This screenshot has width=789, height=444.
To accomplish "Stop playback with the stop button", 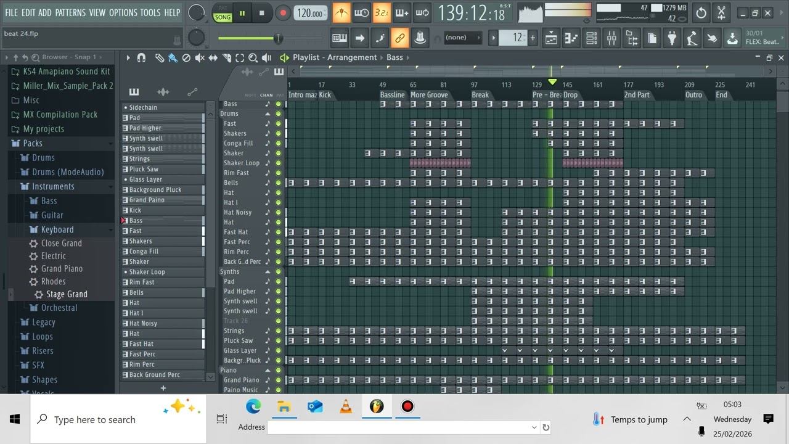I will 261,13.
